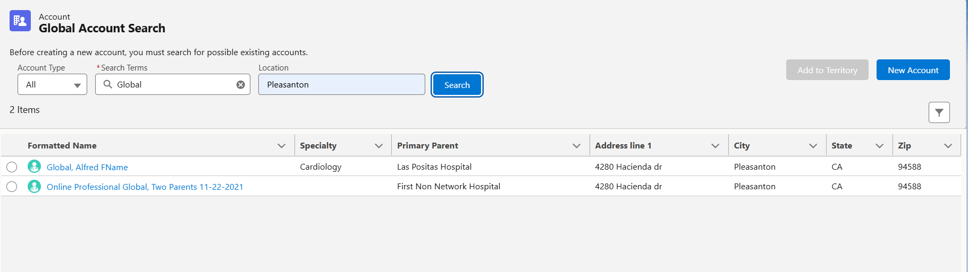Open the Specialty column chevron menu
Viewport: 968px width, 272px height.
pyautogui.click(x=379, y=146)
